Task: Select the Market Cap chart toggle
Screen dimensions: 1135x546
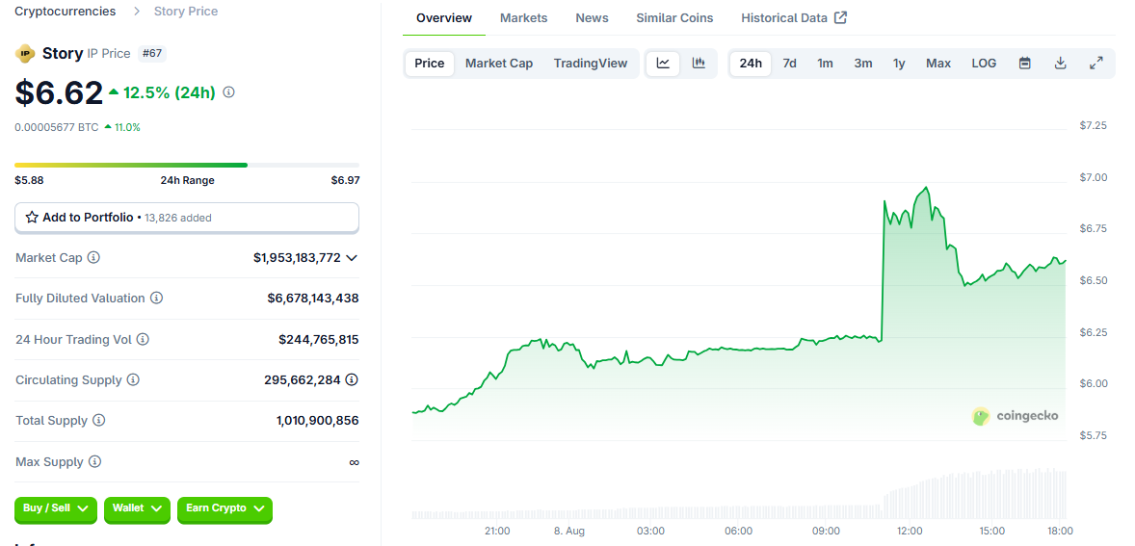Action: pyautogui.click(x=499, y=63)
